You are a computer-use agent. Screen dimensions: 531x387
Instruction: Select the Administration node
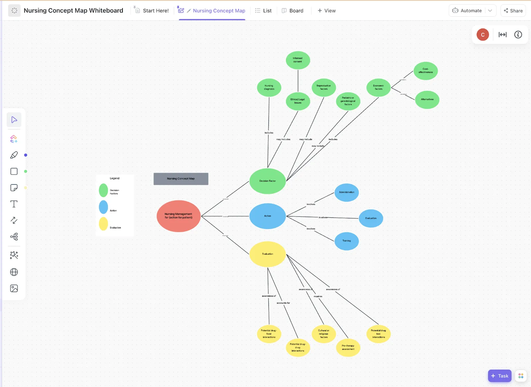(347, 193)
